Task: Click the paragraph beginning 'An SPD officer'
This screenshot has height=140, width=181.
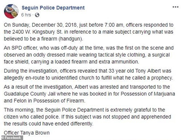Action: point(89,55)
